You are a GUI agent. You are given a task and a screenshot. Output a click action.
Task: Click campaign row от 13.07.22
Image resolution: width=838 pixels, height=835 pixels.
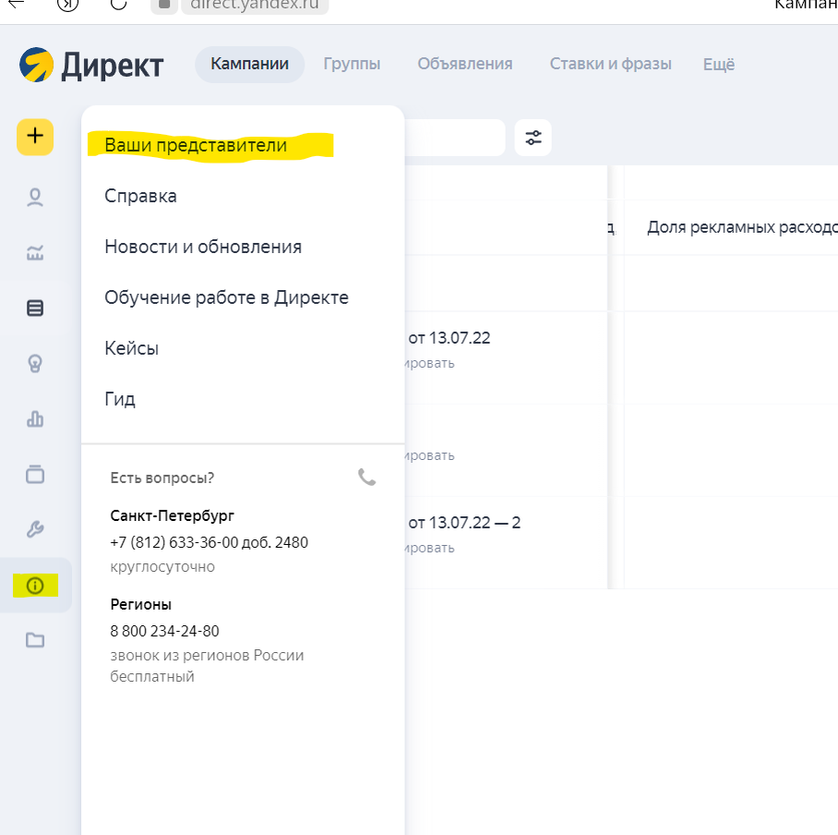click(x=449, y=338)
